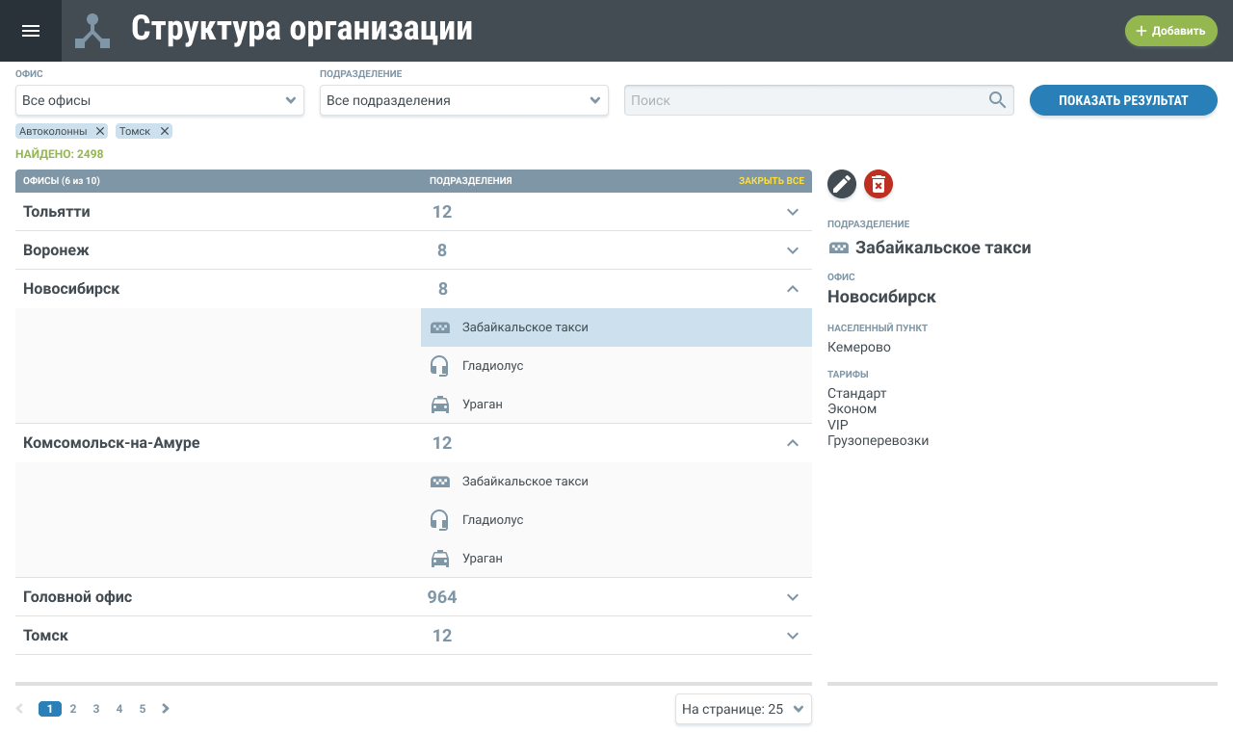Click the search magnifier icon
Screen dimensions: 1233x732
coord(997,100)
